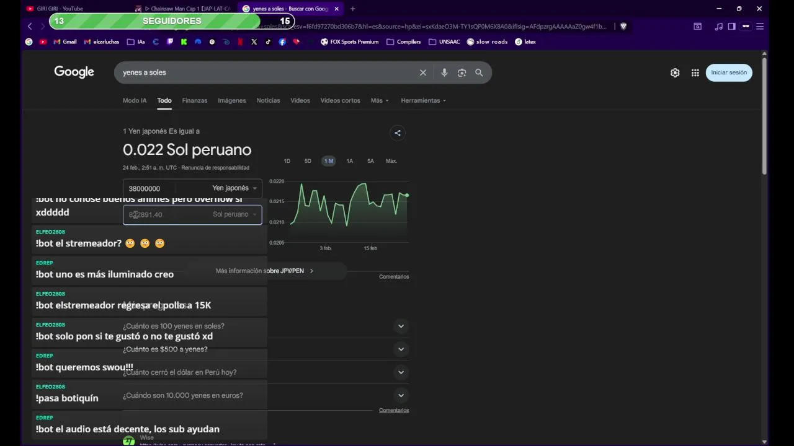Open the Modo IA tab
Image resolution: width=794 pixels, height=446 pixels.
point(135,100)
